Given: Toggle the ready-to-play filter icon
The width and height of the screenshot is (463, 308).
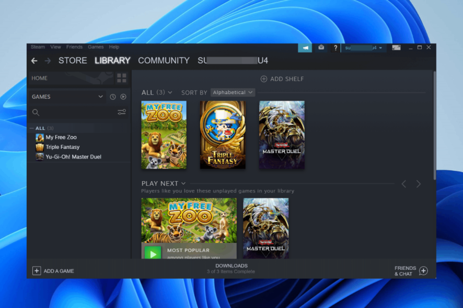Looking at the screenshot, I should (123, 97).
